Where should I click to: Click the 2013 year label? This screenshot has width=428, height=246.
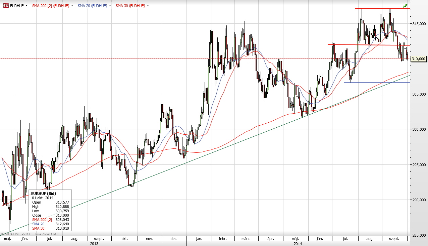coord(94,244)
